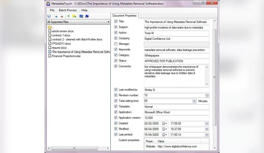The image size is (264, 153).
Task: Open the Created date calendar dropdown
Action: (x=165, y=124)
